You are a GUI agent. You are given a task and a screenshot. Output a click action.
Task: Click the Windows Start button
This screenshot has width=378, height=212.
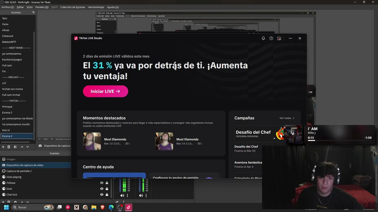(x=6, y=207)
